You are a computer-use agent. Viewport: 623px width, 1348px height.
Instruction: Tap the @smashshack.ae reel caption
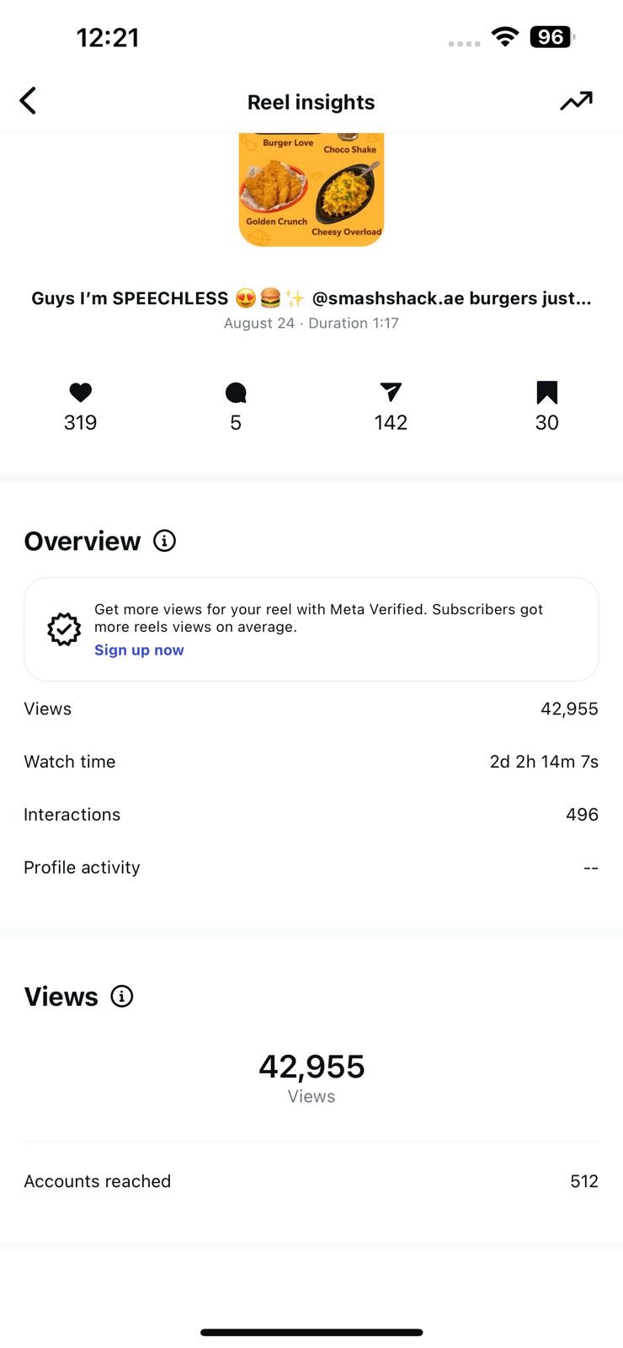pyautogui.click(x=311, y=298)
